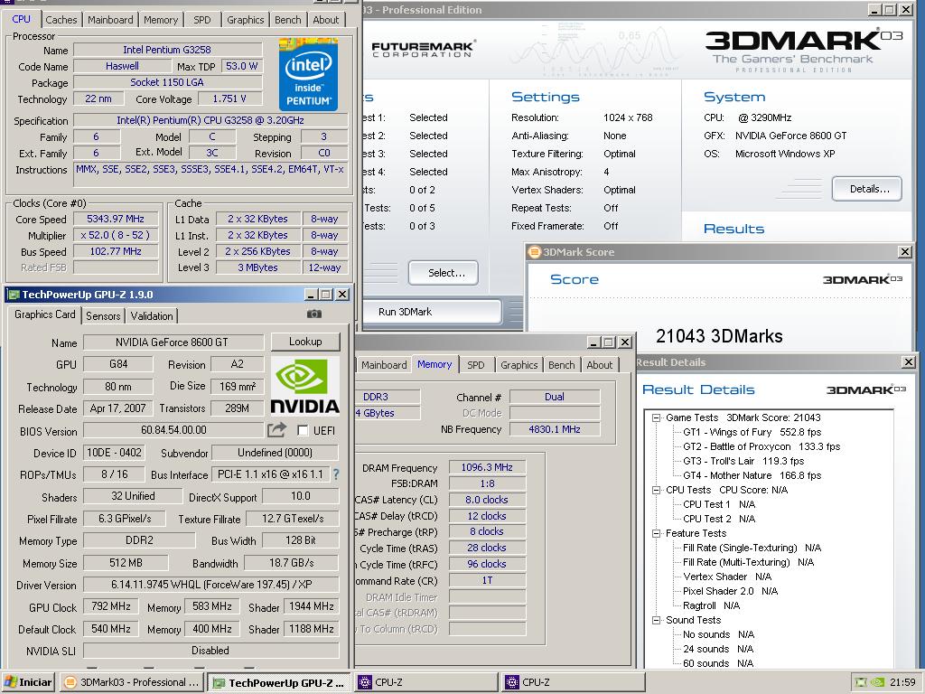Select GT1 - Wings of Fury result row
The height and width of the screenshot is (694, 925).
point(752,432)
